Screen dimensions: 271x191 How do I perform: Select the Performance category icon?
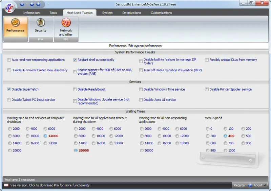pos(15,27)
